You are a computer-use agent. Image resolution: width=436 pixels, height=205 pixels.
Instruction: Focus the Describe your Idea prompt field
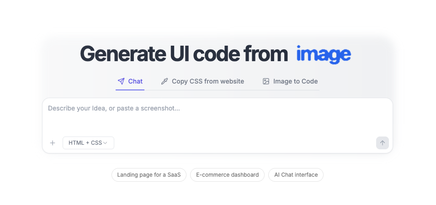(218, 117)
